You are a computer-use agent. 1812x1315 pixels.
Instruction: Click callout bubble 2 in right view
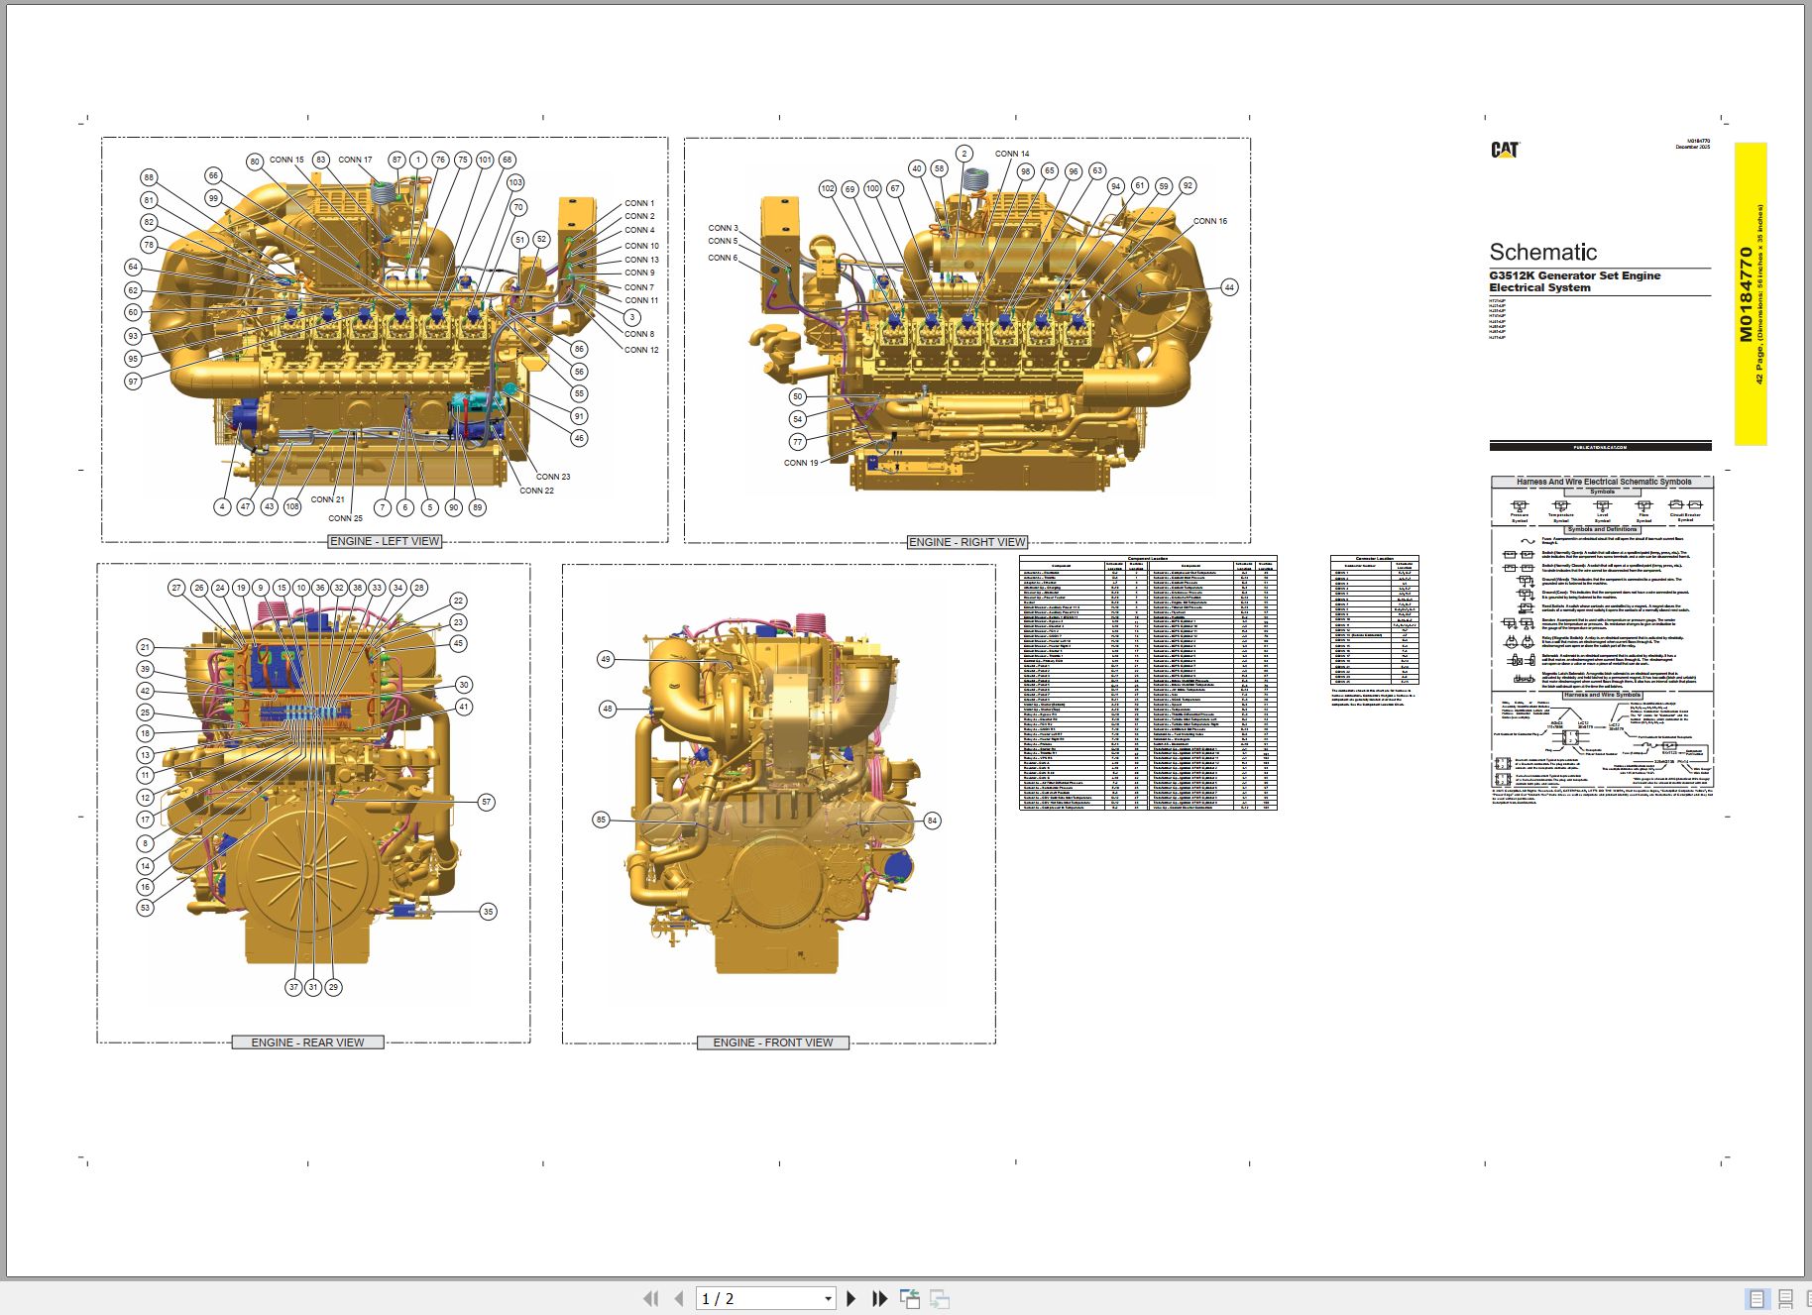[964, 153]
